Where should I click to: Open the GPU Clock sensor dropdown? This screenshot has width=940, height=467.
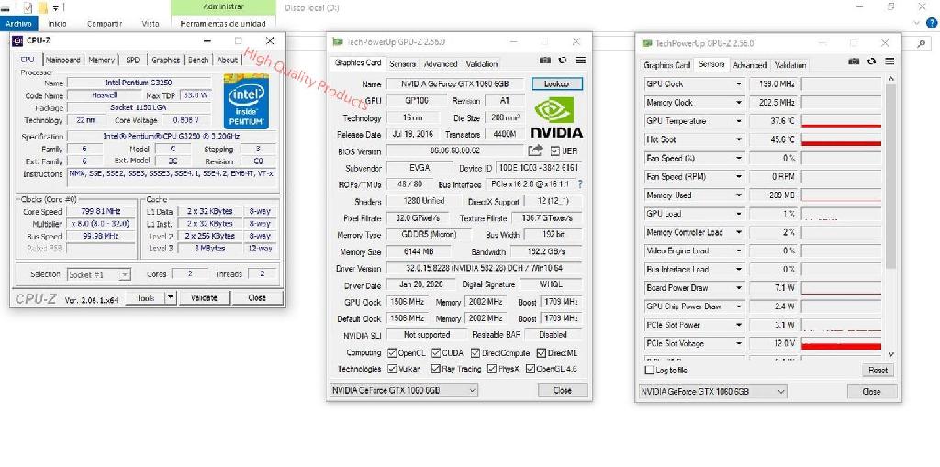(739, 84)
